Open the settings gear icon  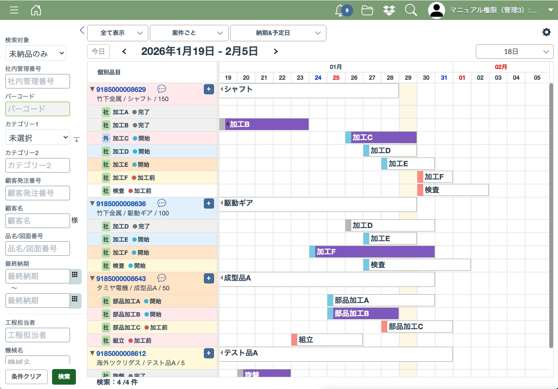click(547, 32)
